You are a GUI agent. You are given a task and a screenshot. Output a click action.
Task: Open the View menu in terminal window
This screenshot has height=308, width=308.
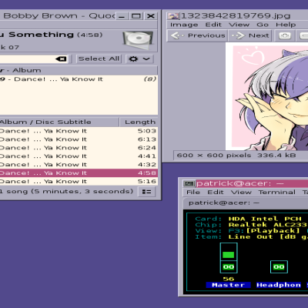(x=241, y=192)
